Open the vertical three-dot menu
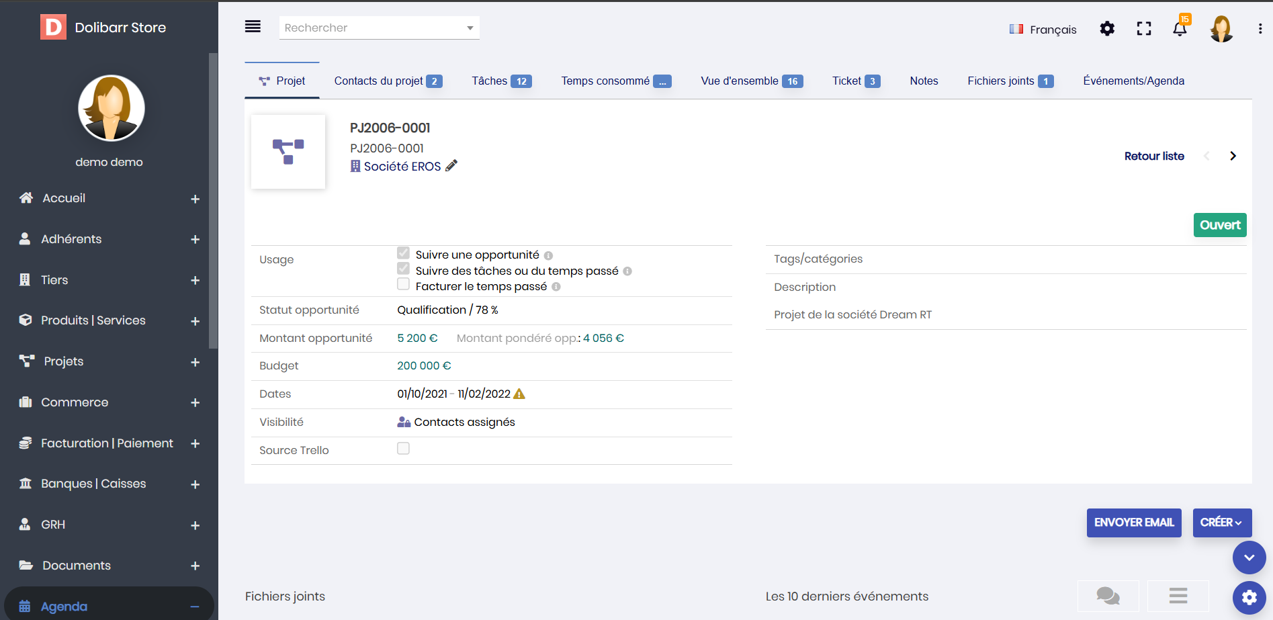 coord(1260,29)
